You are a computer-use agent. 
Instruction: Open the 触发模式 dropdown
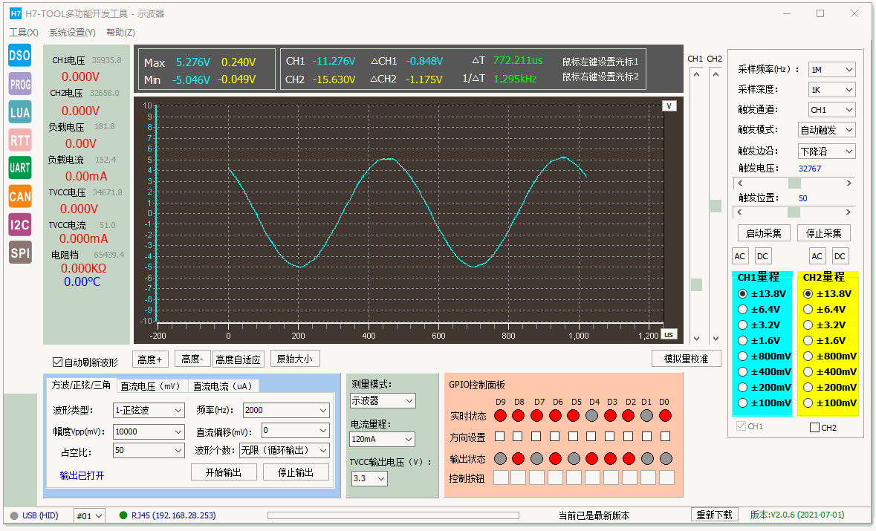click(x=827, y=130)
